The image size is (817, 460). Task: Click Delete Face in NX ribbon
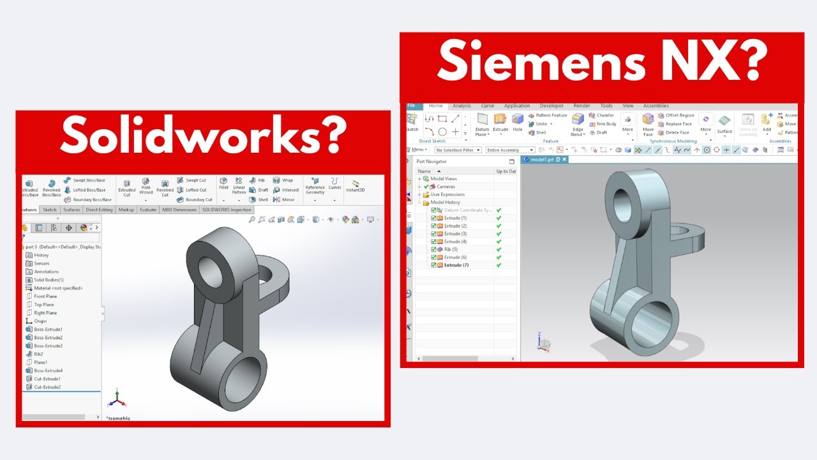pyautogui.click(x=673, y=132)
